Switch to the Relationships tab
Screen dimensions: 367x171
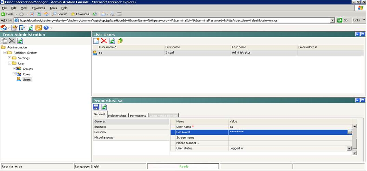coord(117,116)
